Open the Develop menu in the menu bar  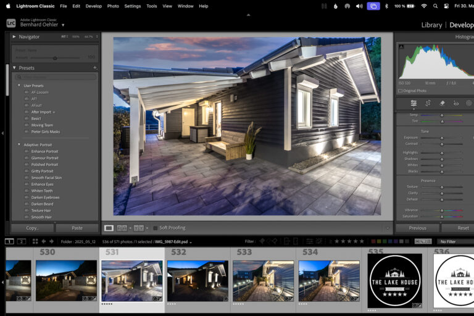94,6
